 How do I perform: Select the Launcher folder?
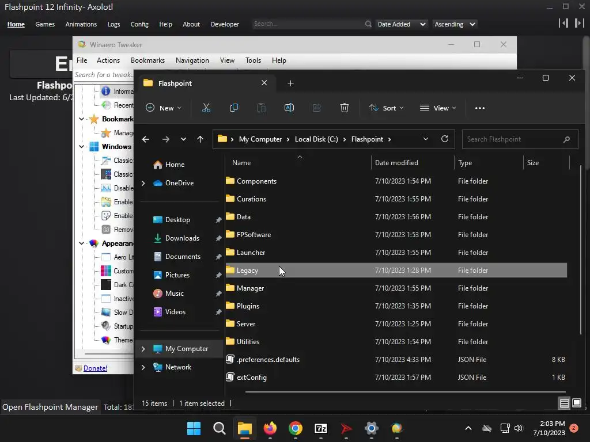point(396,253)
